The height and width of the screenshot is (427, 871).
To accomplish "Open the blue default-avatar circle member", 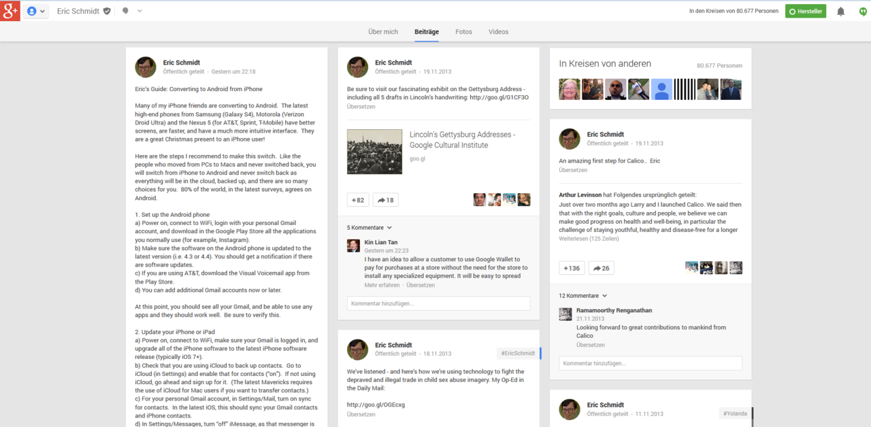I will (x=661, y=90).
